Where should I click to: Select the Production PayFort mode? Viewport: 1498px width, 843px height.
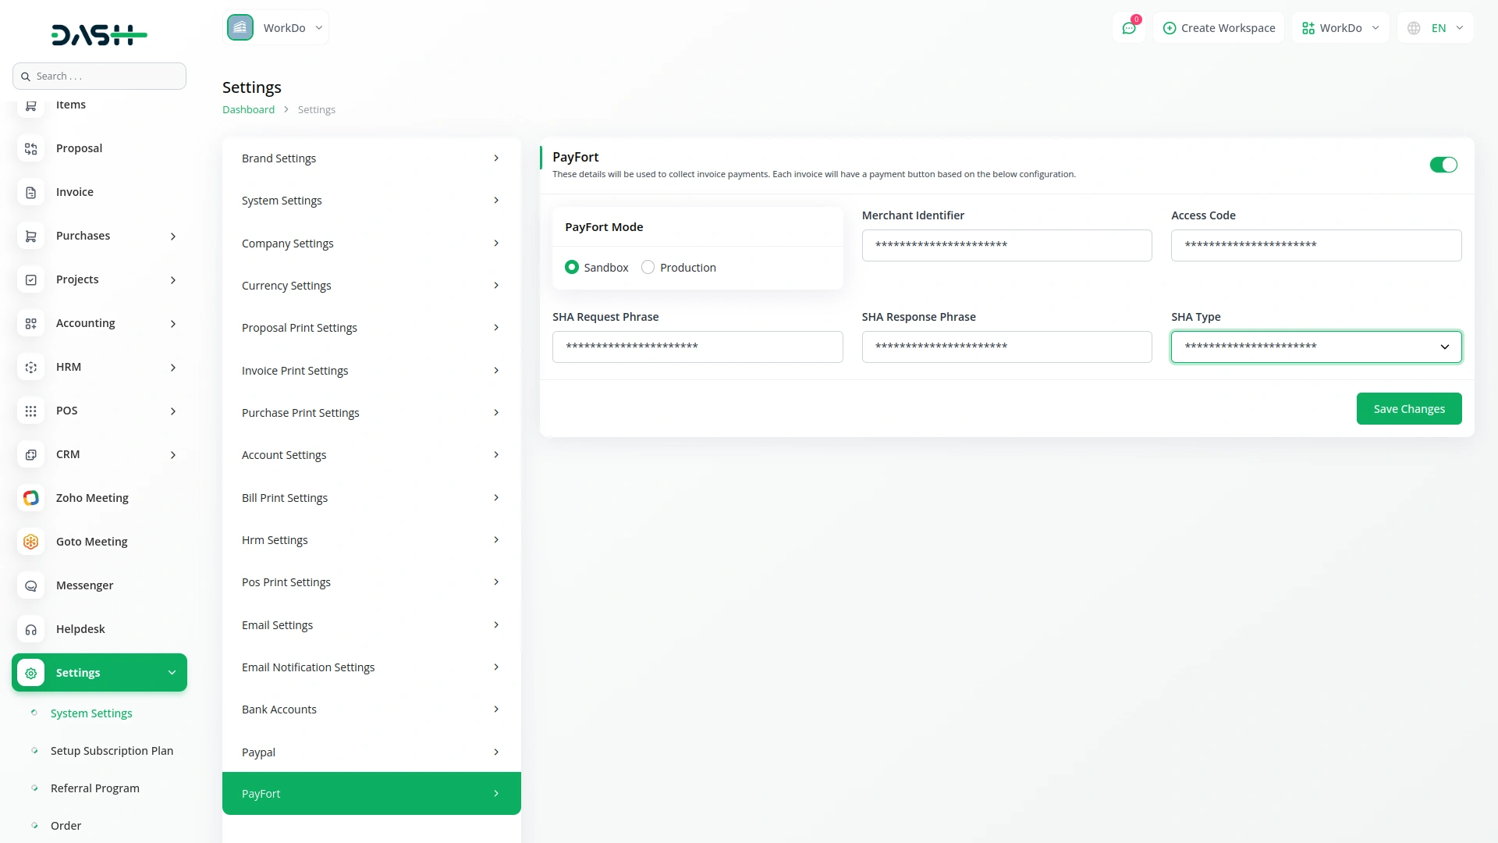click(648, 267)
